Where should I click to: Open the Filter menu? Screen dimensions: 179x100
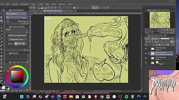click(x=54, y=4)
